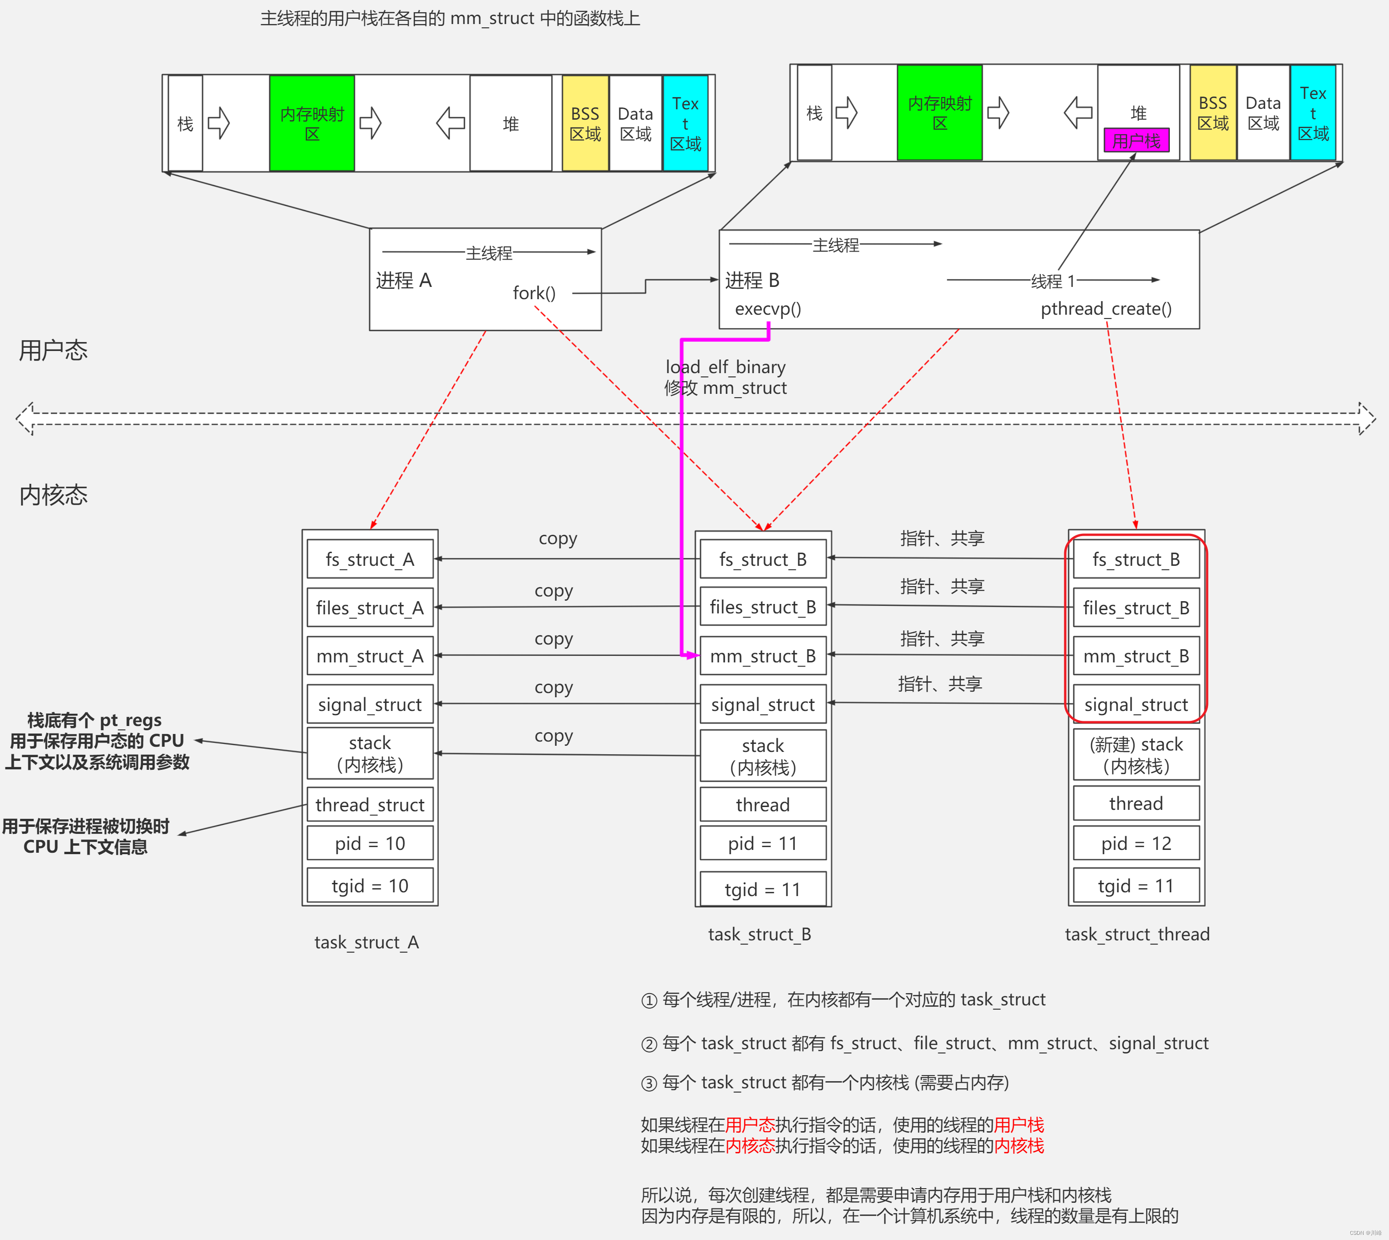Viewport: 1389px width, 1240px height.
Task: Click files_struct_B box in task_struct_B column
Action: tap(764, 607)
